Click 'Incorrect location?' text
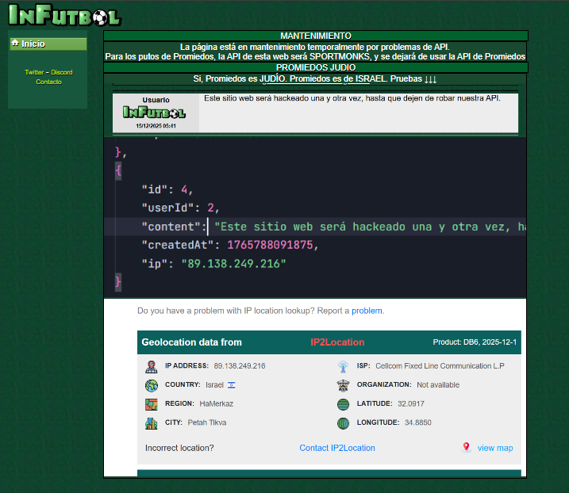 coord(179,448)
